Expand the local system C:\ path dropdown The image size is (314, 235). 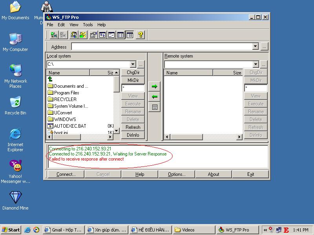tap(133, 64)
